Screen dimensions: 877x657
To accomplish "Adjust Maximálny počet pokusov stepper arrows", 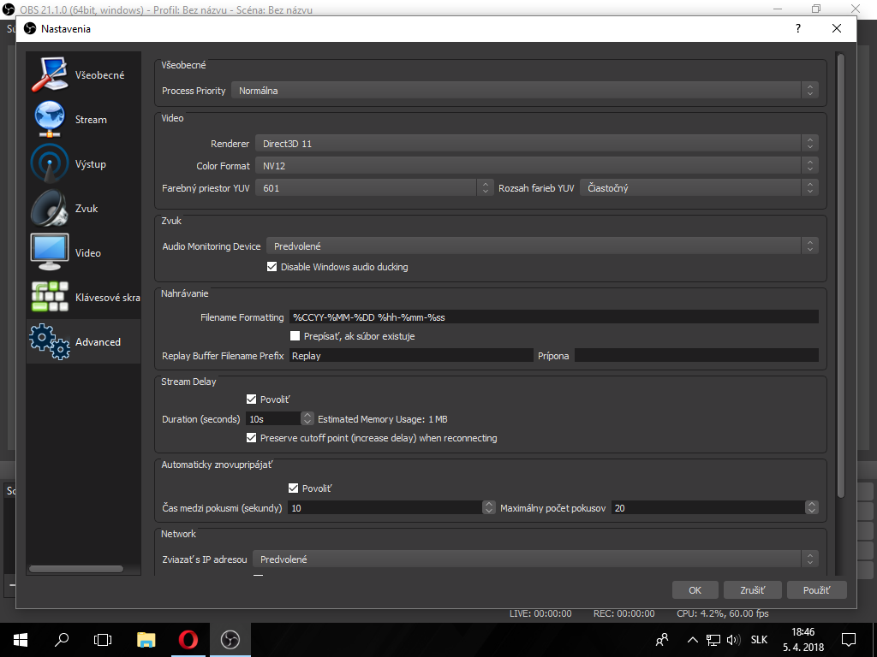I will 812,507.
